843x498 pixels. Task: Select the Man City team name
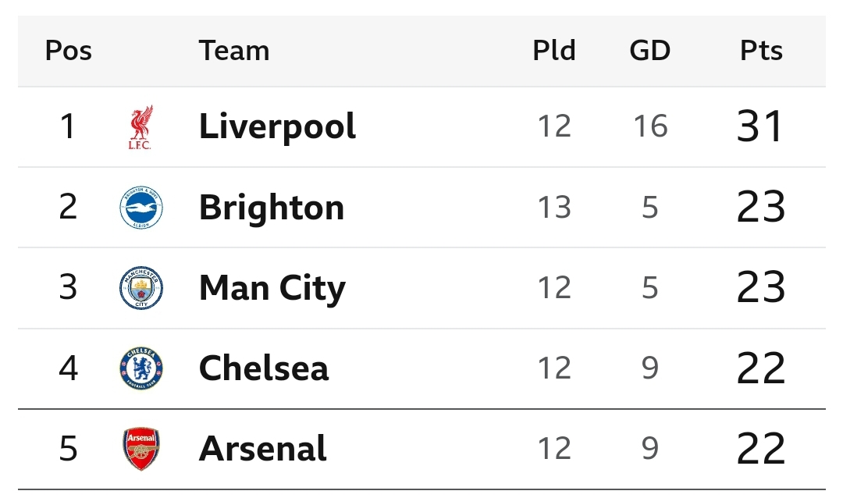272,288
